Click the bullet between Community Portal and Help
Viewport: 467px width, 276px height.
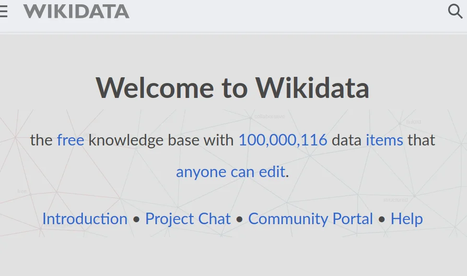coord(382,219)
